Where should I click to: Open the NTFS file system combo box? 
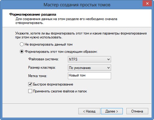tap(89, 59)
